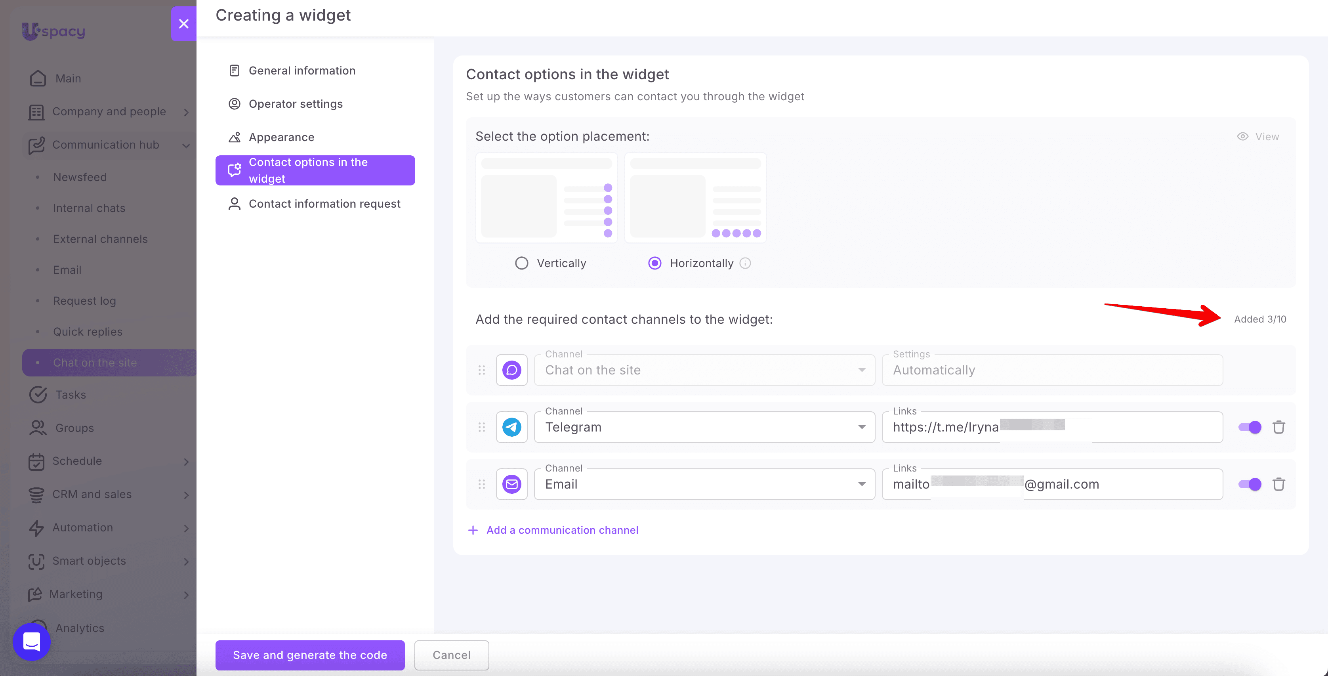
Task: Click the CRM and sales stack icon
Action: click(36, 495)
